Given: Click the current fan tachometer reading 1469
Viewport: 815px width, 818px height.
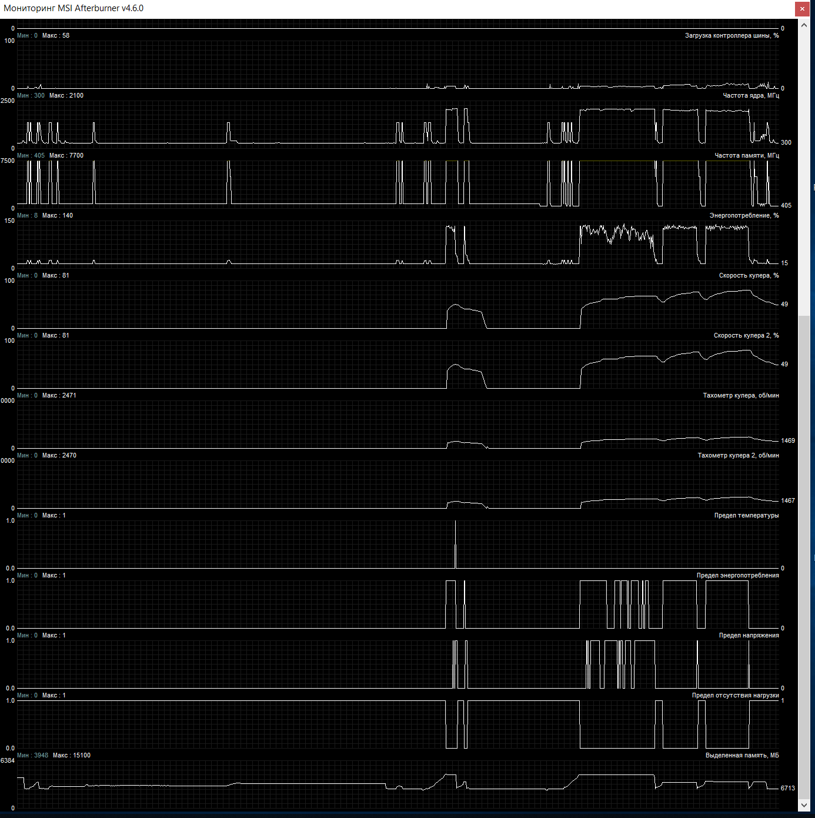Looking at the screenshot, I should 788,440.
